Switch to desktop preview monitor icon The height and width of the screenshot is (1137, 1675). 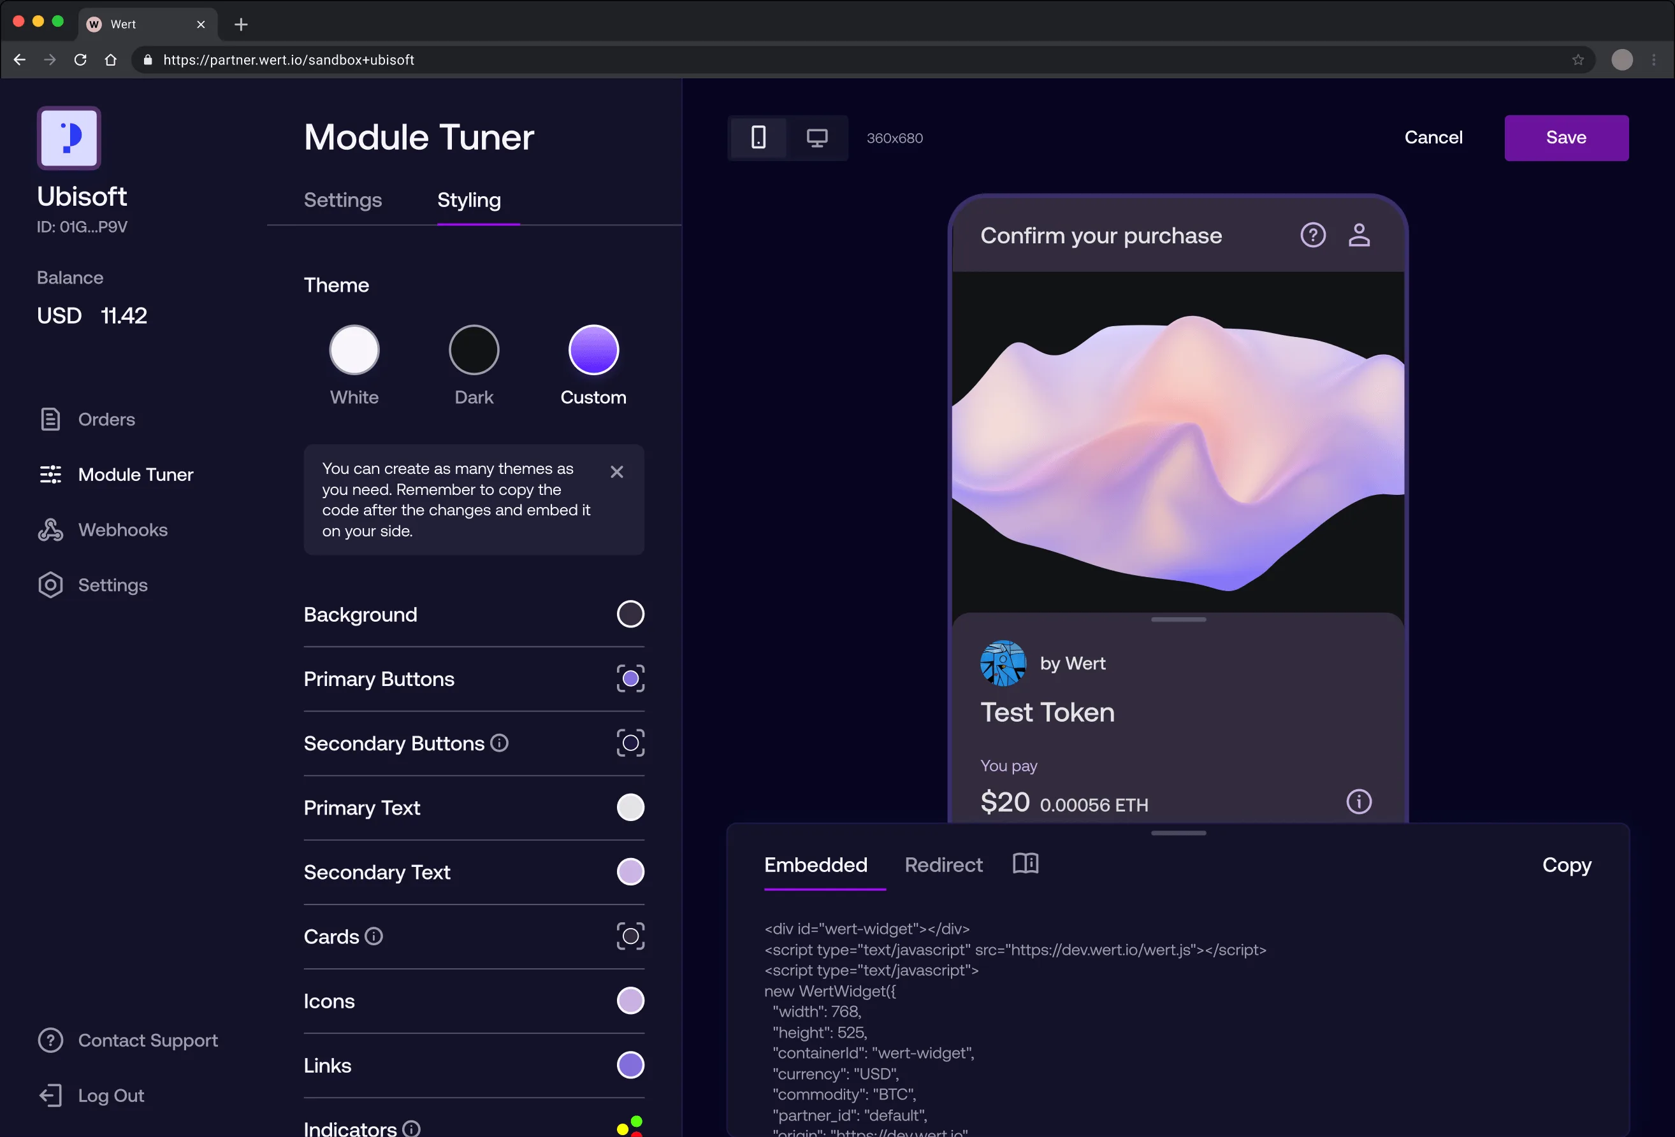[816, 138]
